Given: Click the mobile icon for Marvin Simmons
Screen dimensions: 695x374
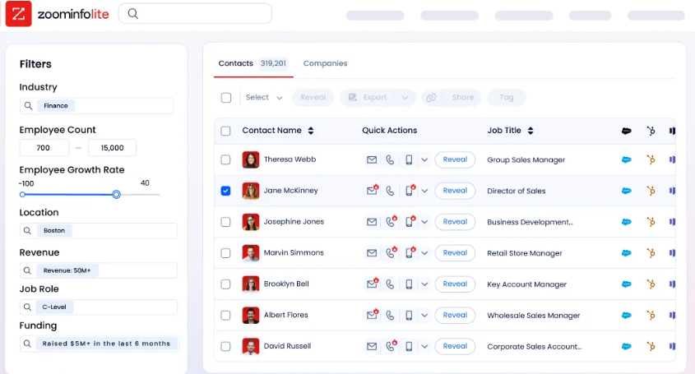Looking at the screenshot, I should click(x=410, y=252).
